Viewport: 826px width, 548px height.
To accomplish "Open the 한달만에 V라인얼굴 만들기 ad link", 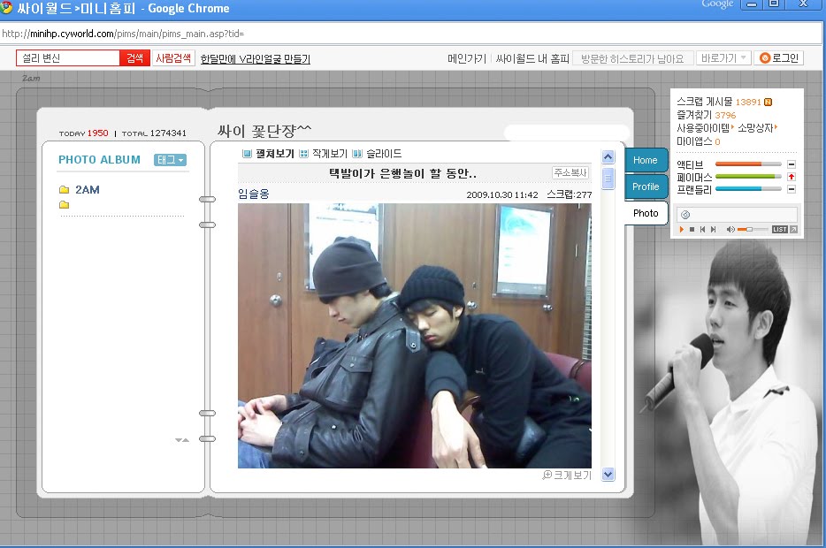I will (256, 59).
